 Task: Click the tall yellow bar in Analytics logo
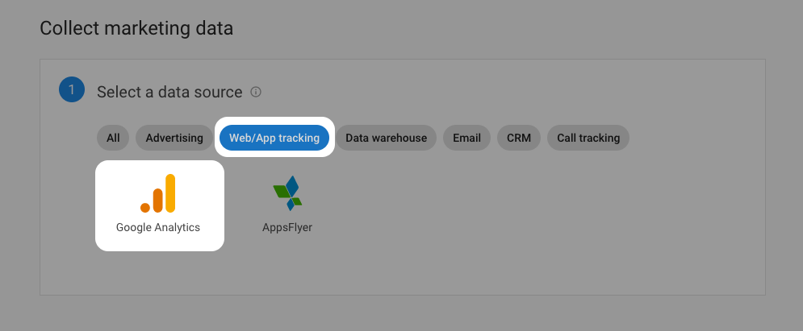[170, 193]
